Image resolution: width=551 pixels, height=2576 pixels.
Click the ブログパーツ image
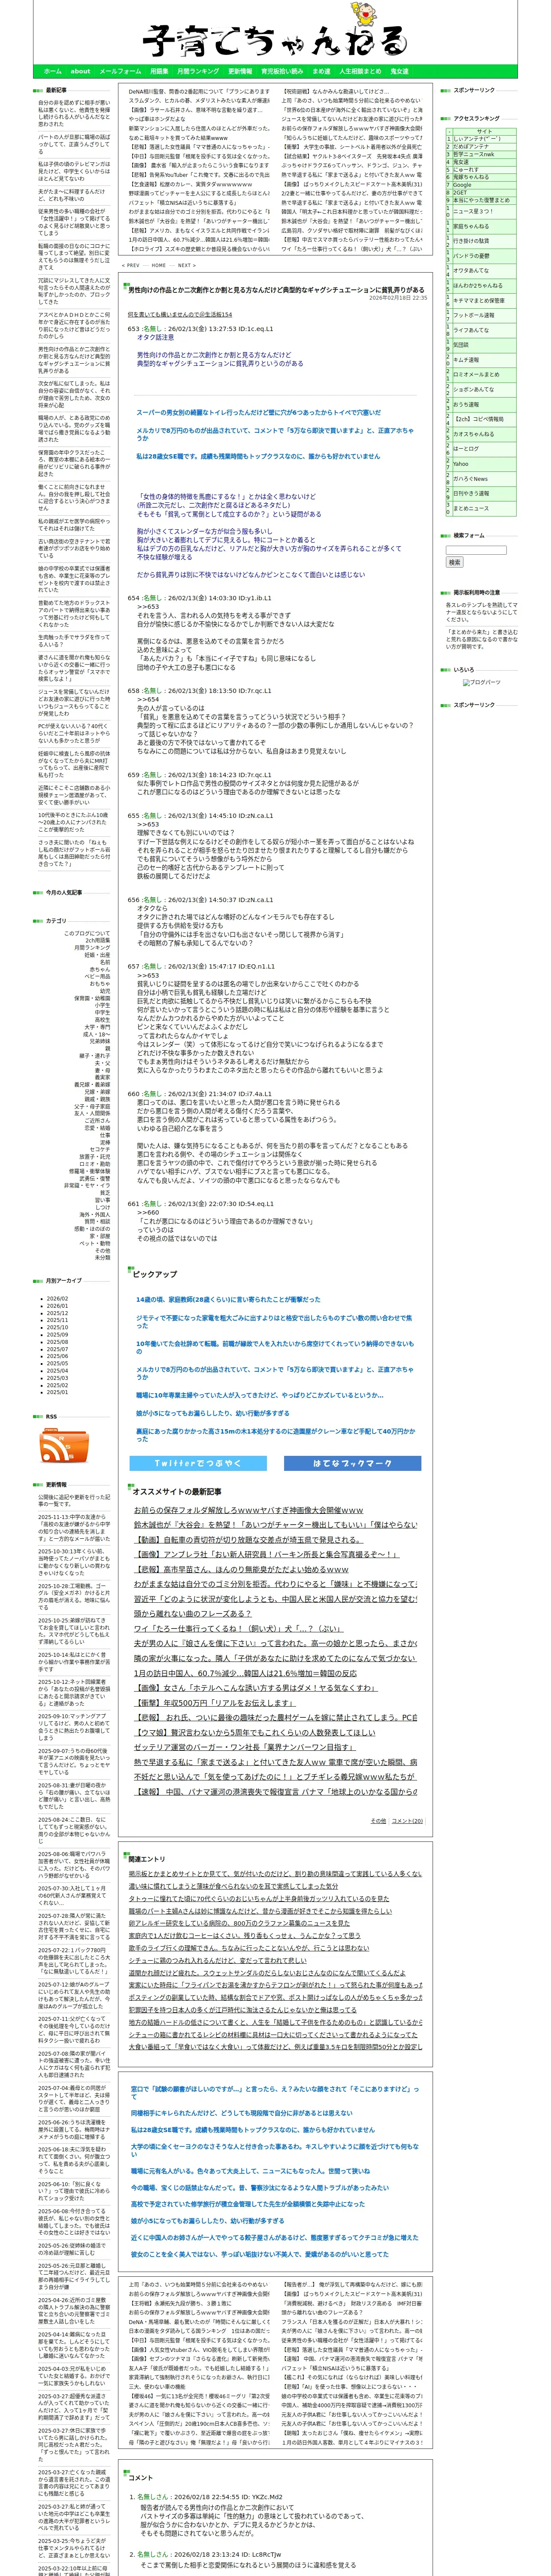tap(482, 682)
